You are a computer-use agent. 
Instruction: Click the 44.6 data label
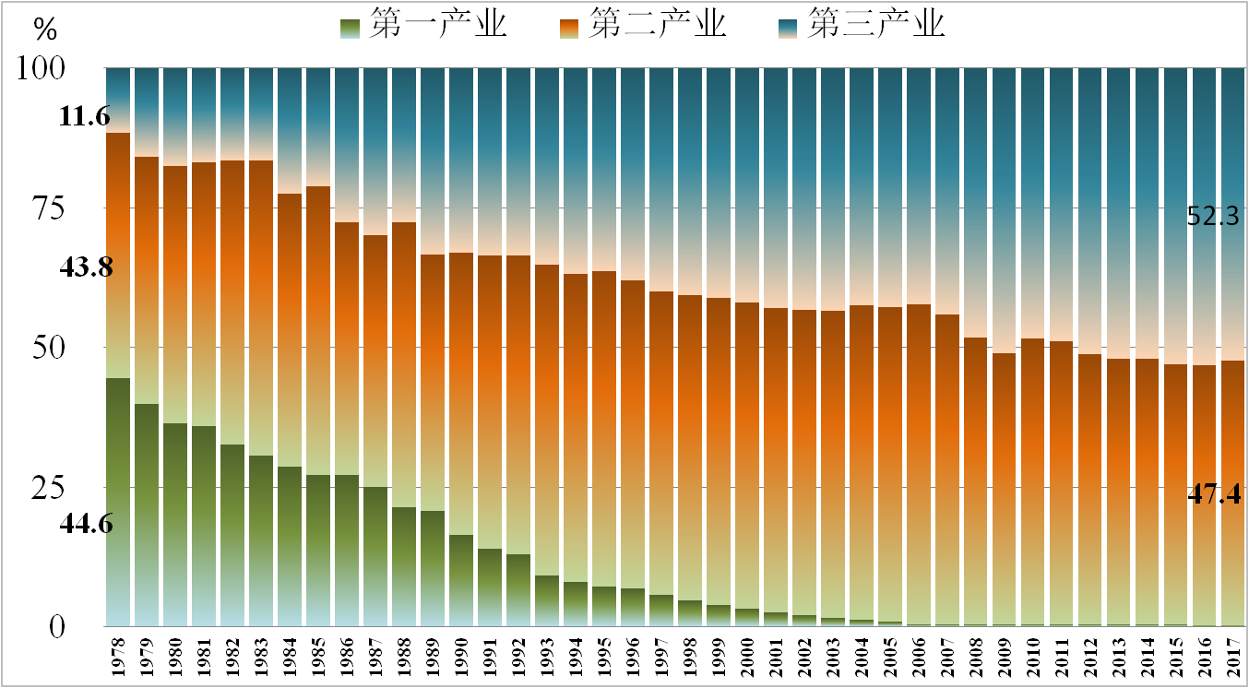[86, 524]
